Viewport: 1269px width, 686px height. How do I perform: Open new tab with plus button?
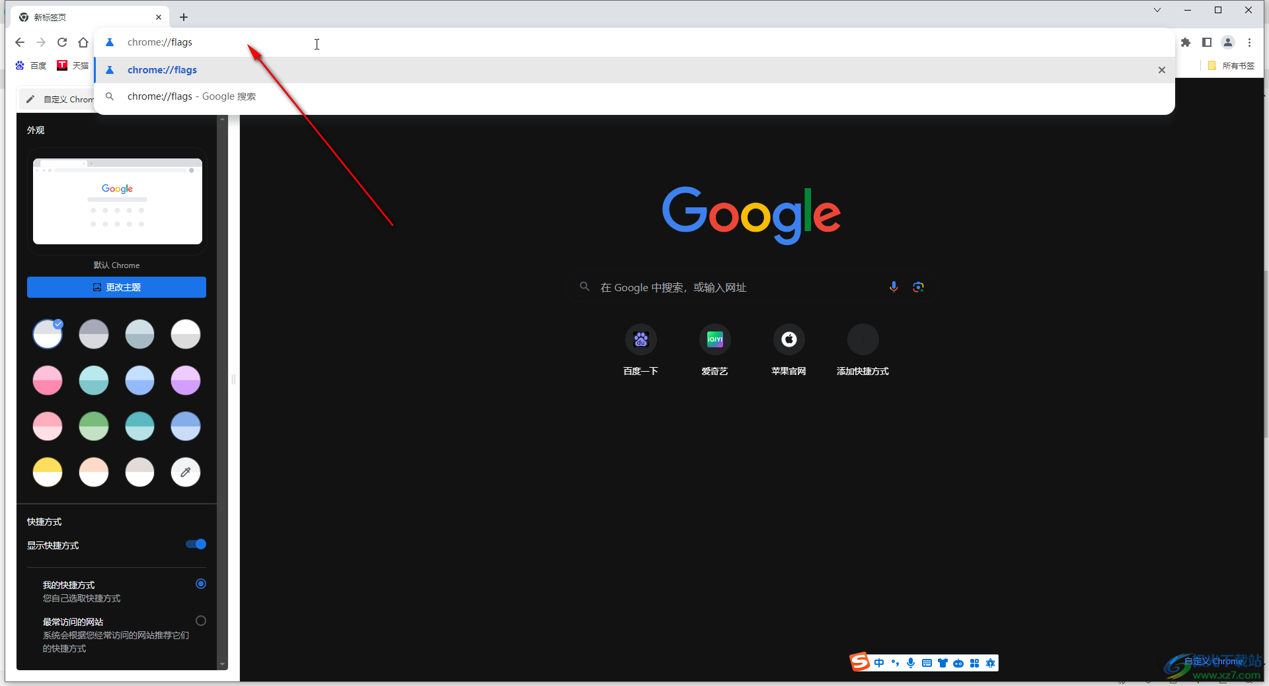tap(184, 17)
